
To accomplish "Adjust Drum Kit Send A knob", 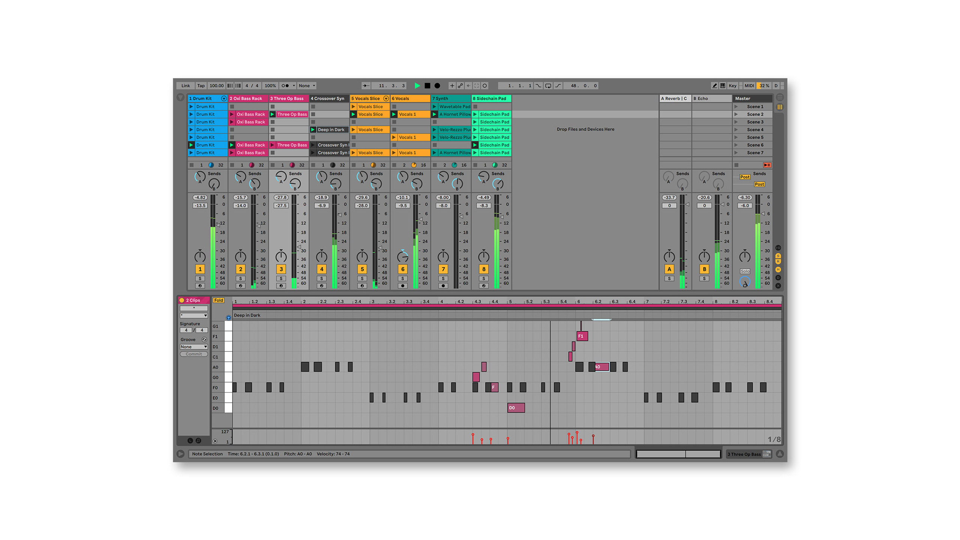I will 199,177.
